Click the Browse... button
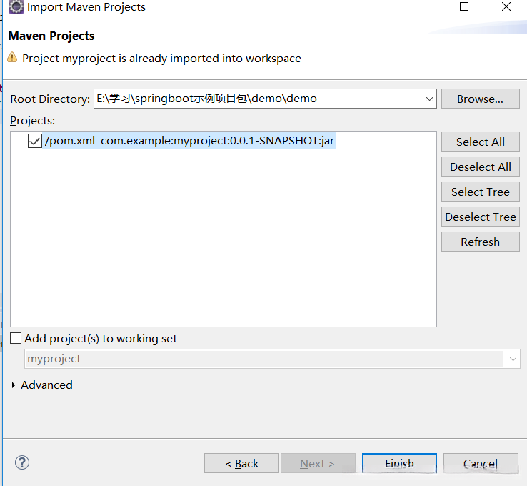 point(480,99)
